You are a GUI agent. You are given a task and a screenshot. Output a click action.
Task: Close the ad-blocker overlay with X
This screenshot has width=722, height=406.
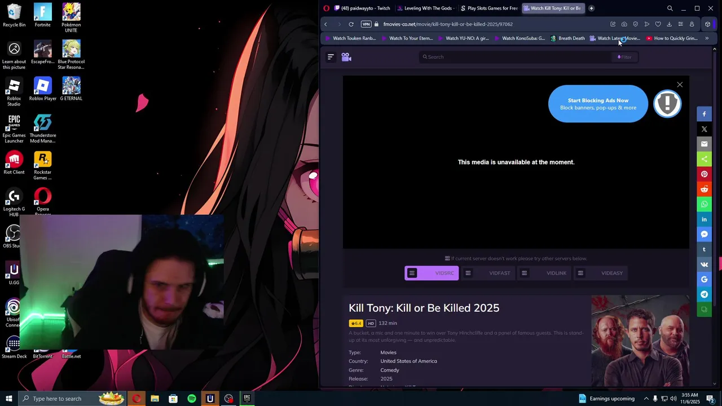[x=680, y=85]
